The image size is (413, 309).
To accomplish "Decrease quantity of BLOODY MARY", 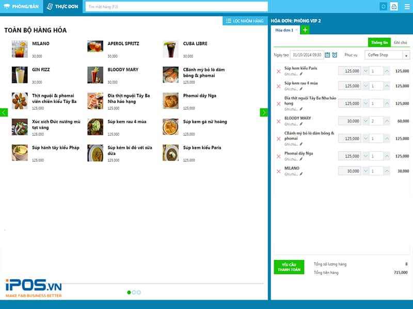I will click(x=366, y=121).
